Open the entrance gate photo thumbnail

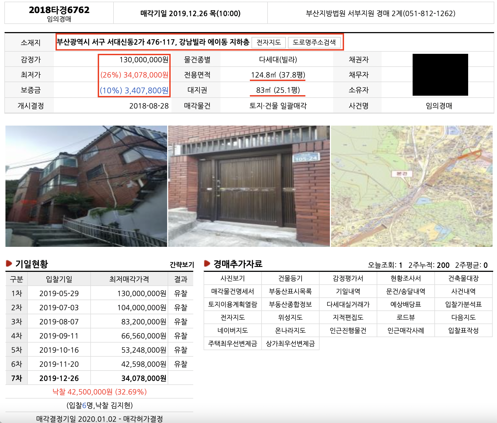click(249, 186)
